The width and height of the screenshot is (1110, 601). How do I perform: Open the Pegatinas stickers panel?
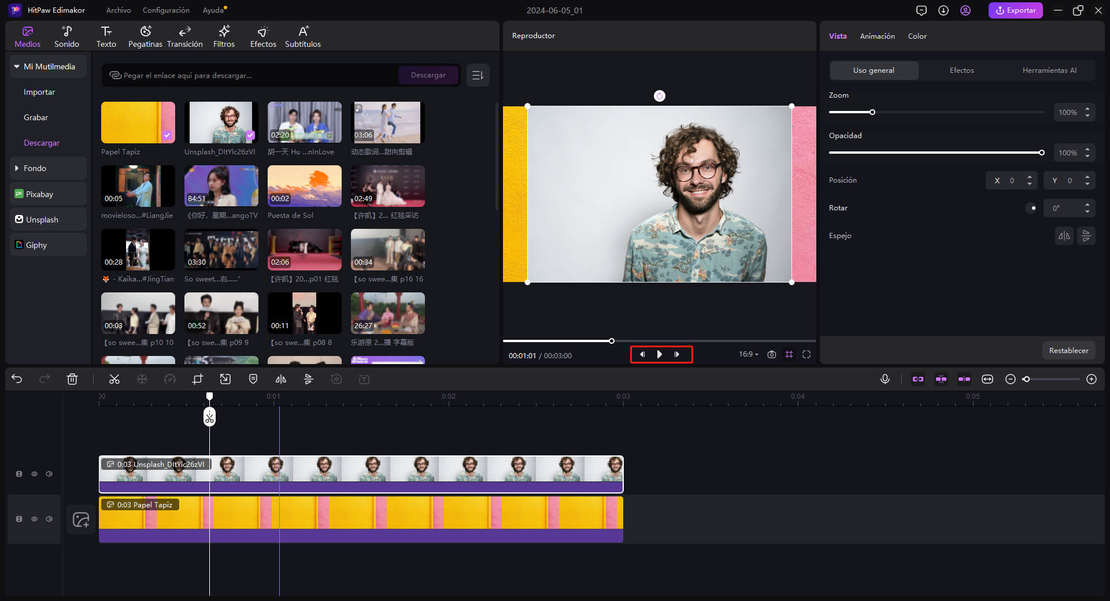pos(145,36)
